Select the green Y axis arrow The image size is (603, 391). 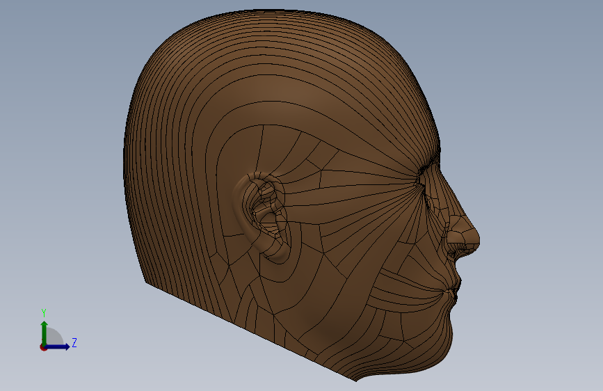click(x=45, y=333)
